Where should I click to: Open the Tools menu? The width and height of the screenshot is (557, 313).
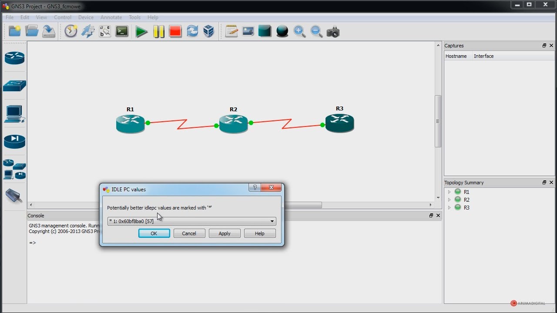(134, 17)
